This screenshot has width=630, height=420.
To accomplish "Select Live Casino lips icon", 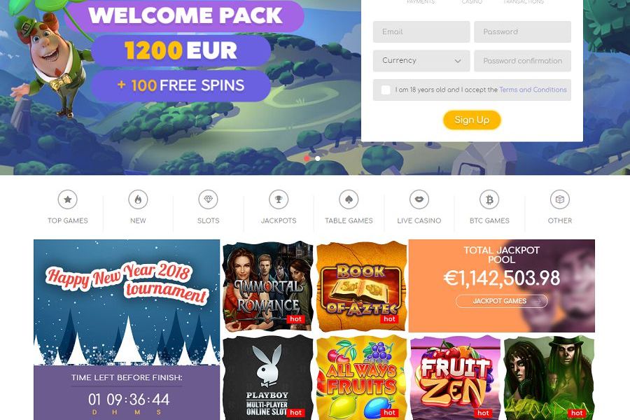I will (x=419, y=199).
